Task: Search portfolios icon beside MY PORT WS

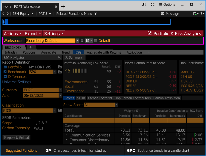Action: (60, 67)
